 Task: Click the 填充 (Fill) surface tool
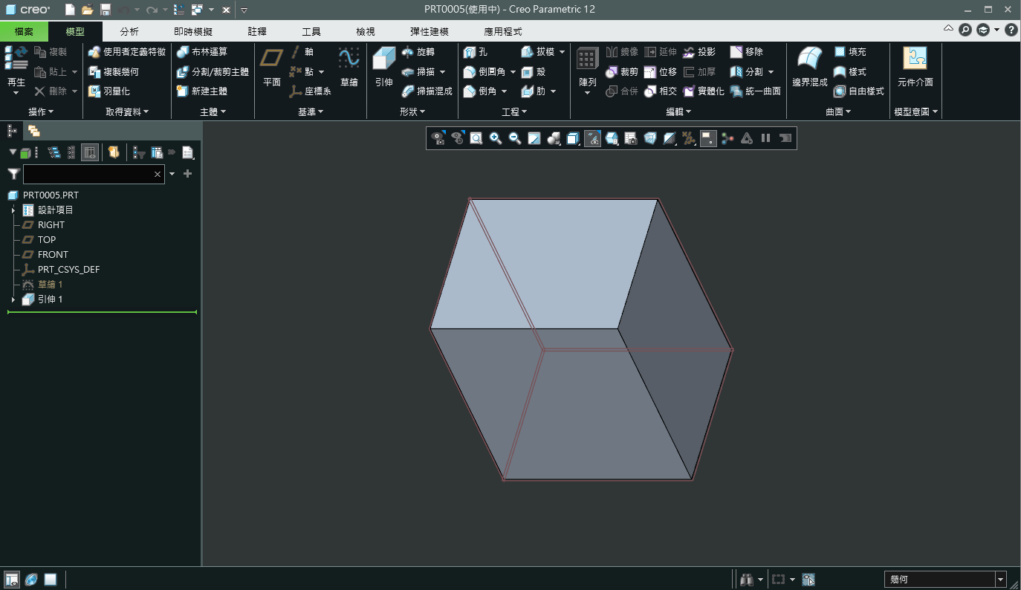850,52
